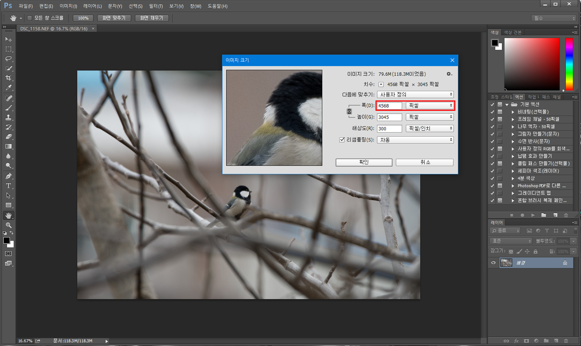Select the Quick Selection tool
The image size is (581, 346).
click(x=9, y=68)
